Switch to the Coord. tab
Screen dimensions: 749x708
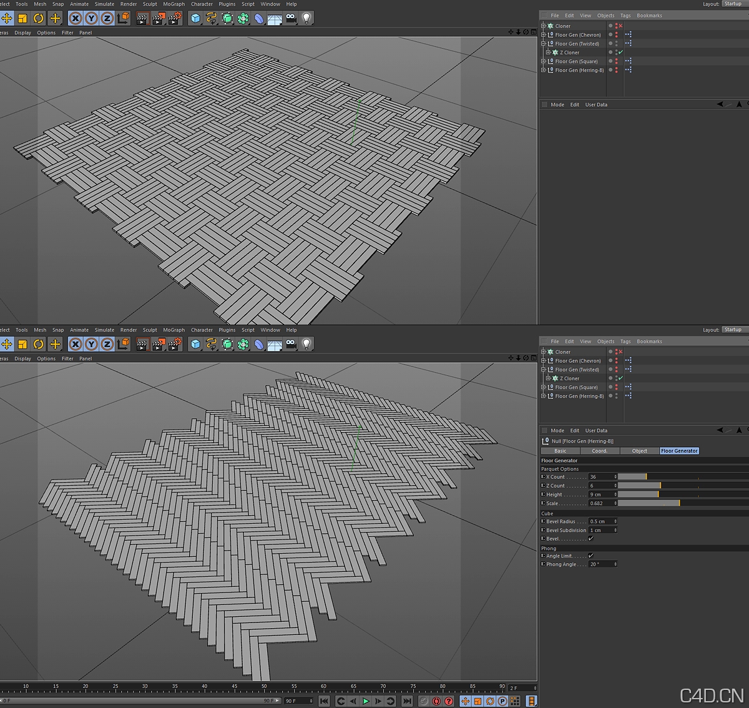599,450
